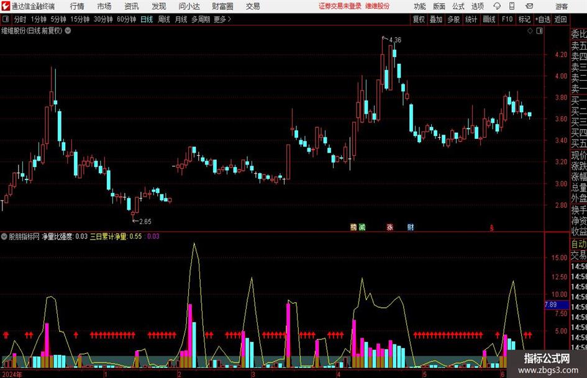Open the mail message icon
The height and width of the screenshot is (378, 587).
pyautogui.click(x=529, y=6)
